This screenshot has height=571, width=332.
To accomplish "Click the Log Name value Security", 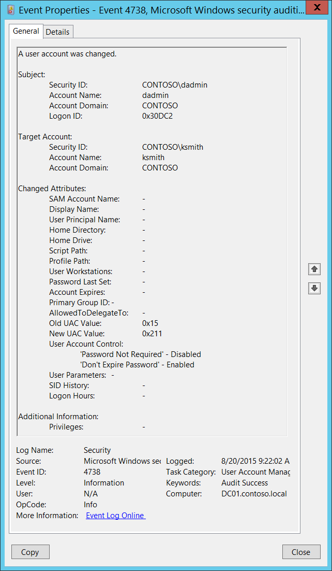I will [97, 450].
